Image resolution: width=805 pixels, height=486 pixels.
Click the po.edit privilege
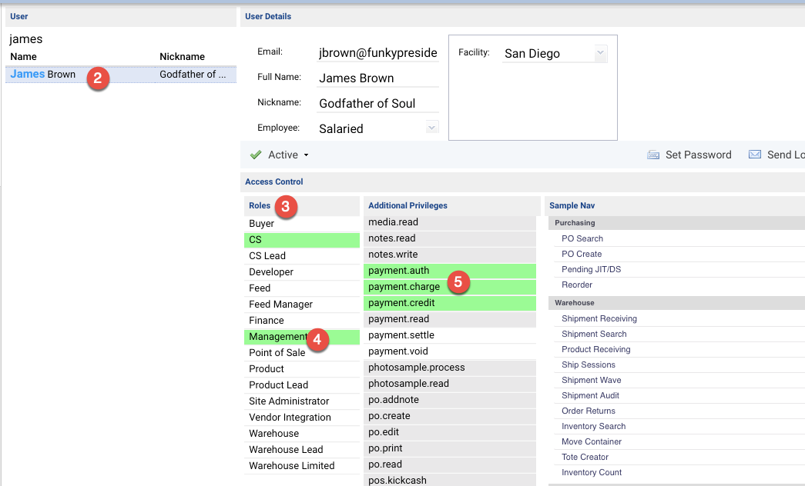click(450, 432)
